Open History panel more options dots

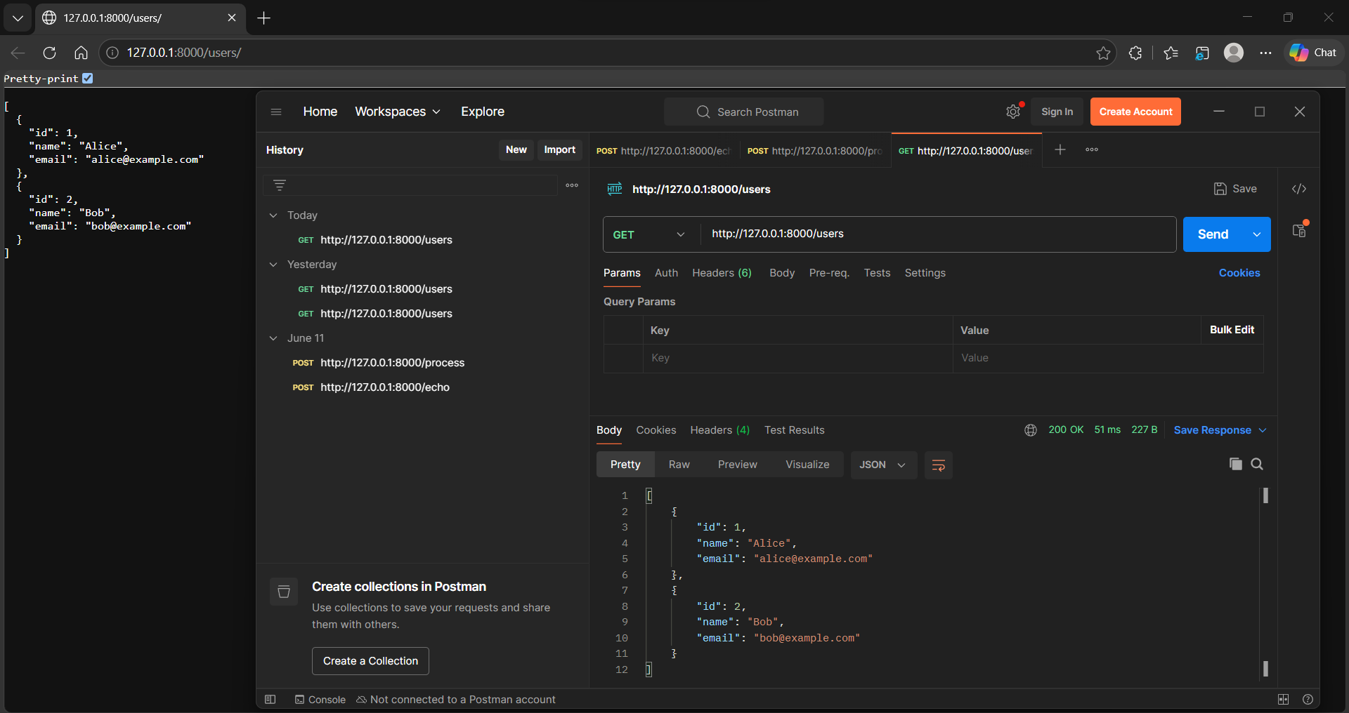[x=572, y=185]
